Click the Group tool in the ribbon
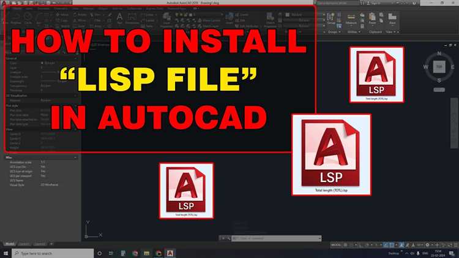 pyautogui.click(x=331, y=18)
